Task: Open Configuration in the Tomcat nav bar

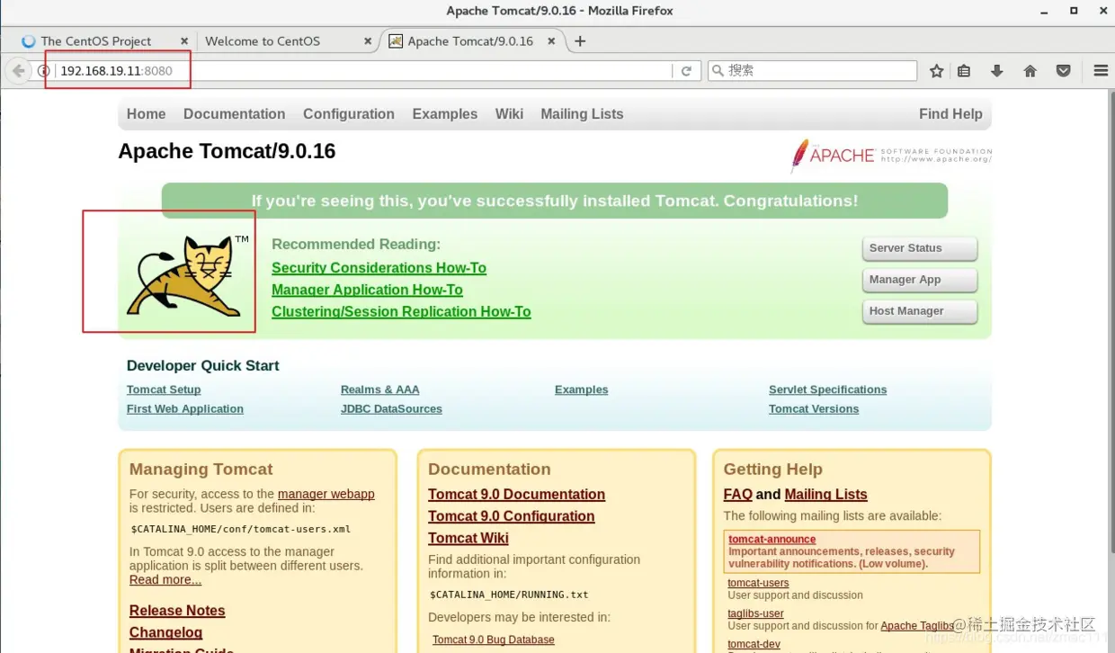Action: pyautogui.click(x=349, y=114)
